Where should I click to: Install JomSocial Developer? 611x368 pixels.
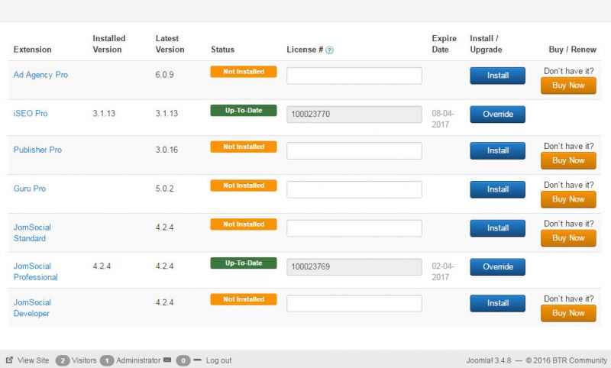(497, 303)
